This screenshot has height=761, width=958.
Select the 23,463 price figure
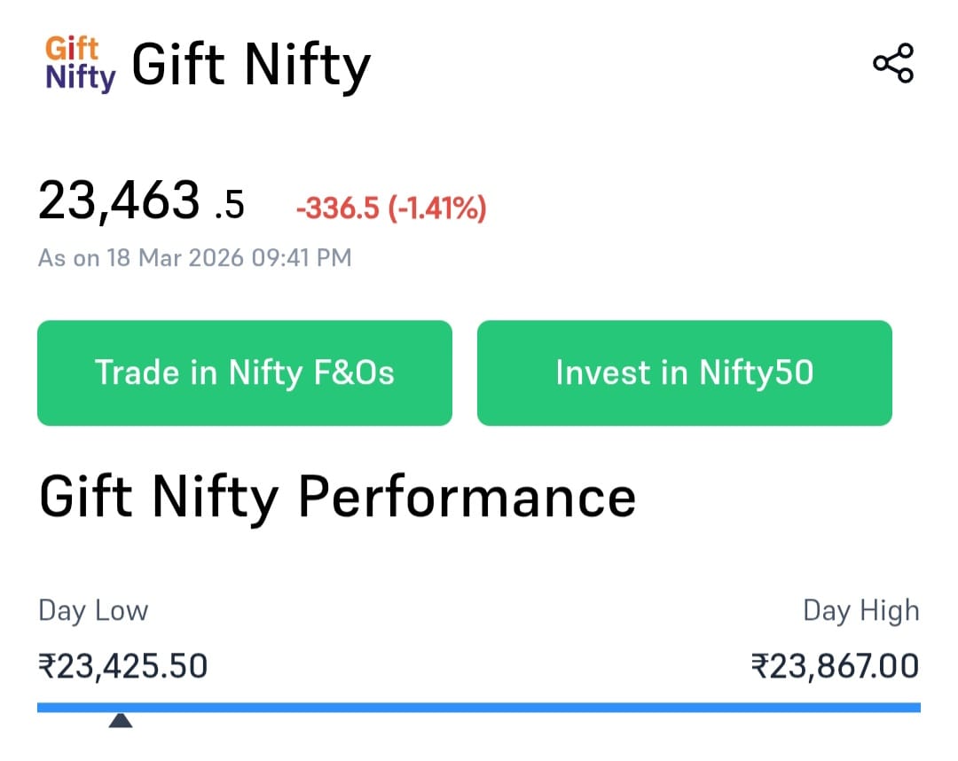(119, 200)
